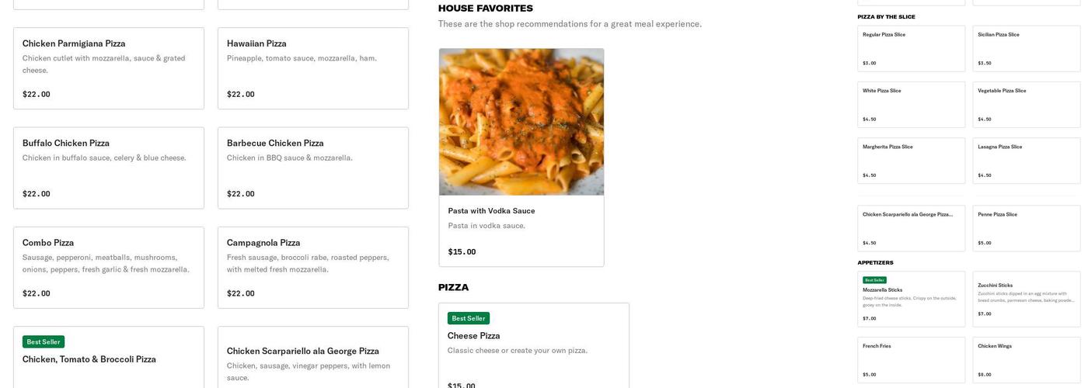1088x388 pixels.
Task: Select the Vegetable Pizza Slice item
Action: (x=1026, y=105)
